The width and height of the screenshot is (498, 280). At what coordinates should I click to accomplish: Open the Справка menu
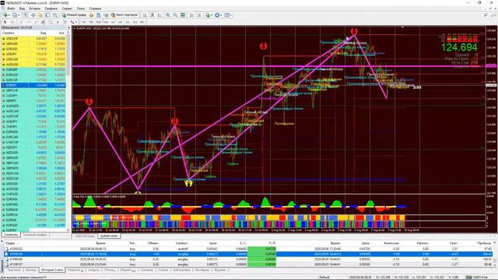point(95,9)
